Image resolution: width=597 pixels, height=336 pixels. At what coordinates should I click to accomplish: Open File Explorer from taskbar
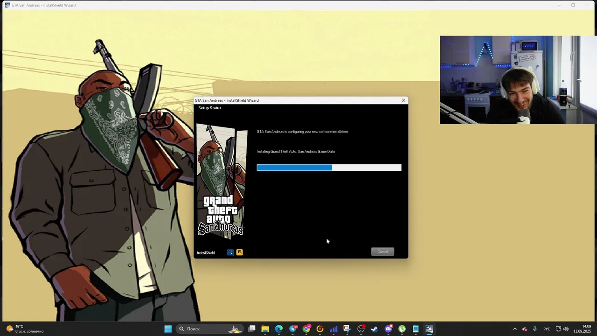tap(265, 329)
